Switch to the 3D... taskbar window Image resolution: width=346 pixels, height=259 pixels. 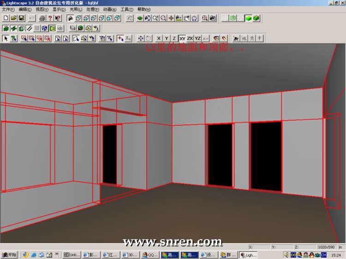tap(130, 255)
